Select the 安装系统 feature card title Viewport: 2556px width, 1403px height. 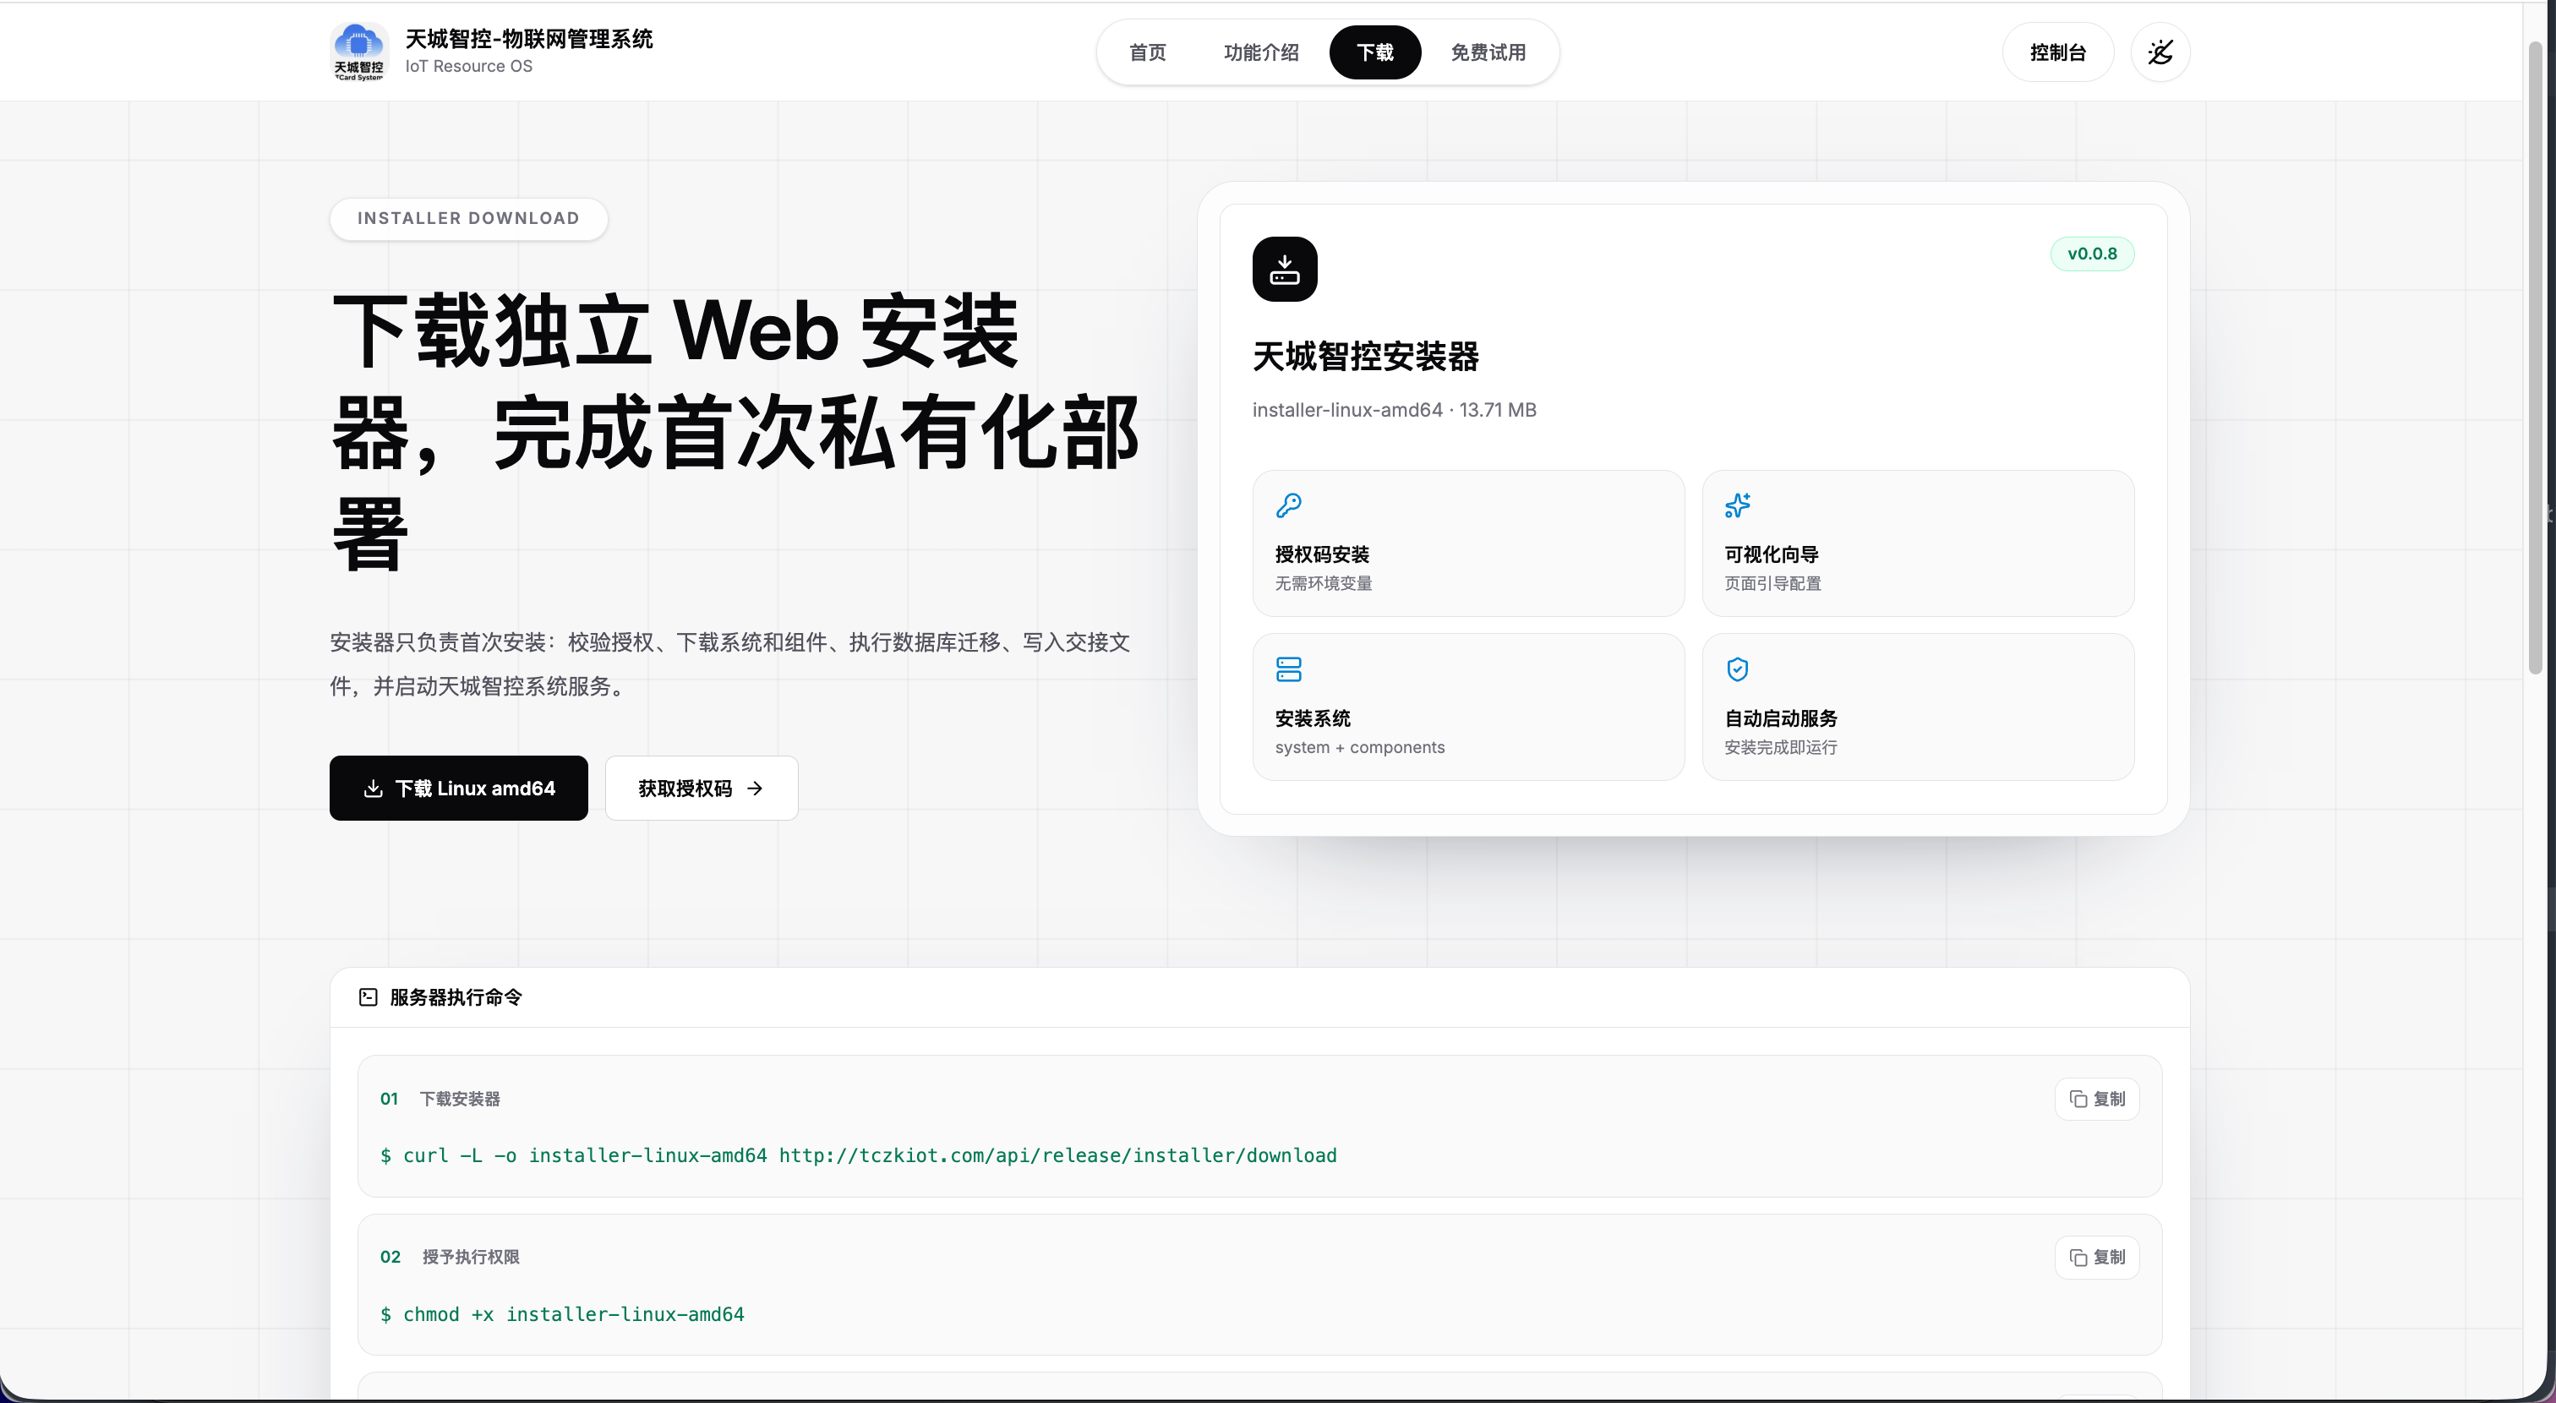1312,718
